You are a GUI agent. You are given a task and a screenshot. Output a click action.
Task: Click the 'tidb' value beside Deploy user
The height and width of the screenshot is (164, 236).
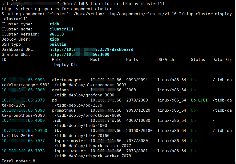pos(54,39)
